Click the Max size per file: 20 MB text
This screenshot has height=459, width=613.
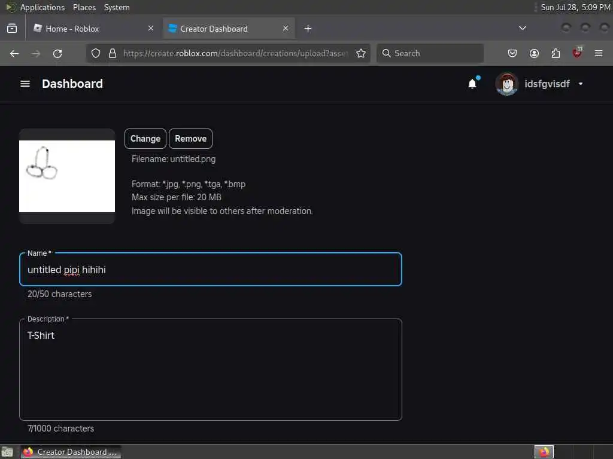(177, 197)
